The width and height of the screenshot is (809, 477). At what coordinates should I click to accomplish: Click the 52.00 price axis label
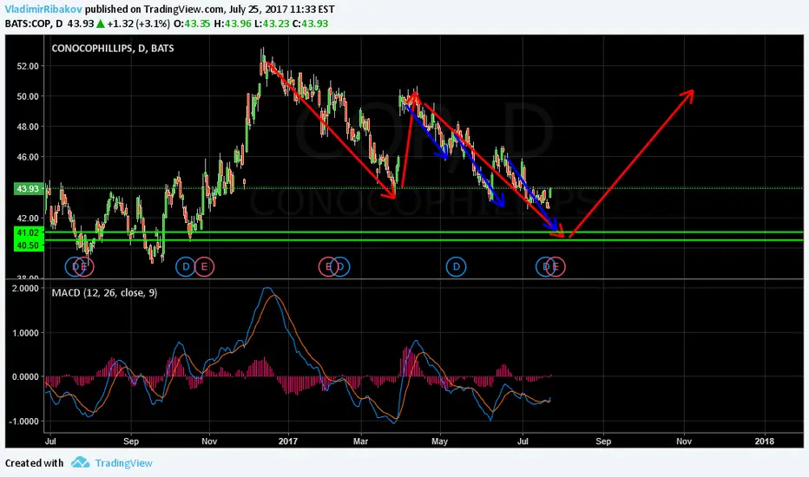click(28, 66)
